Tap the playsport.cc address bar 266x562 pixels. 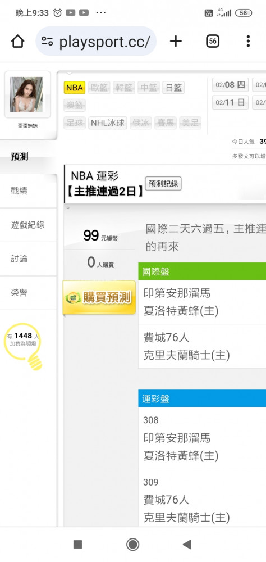point(96,41)
